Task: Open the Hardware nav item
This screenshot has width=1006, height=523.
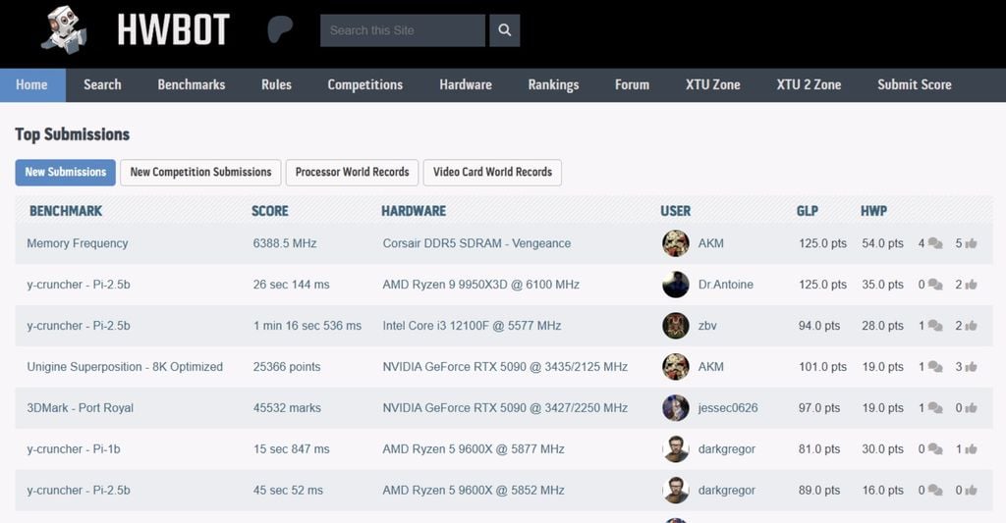Action: coord(466,84)
